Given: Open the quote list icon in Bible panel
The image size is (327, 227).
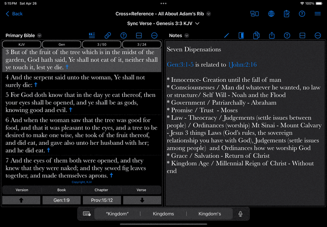Looking at the screenshot, I should tap(92, 35).
